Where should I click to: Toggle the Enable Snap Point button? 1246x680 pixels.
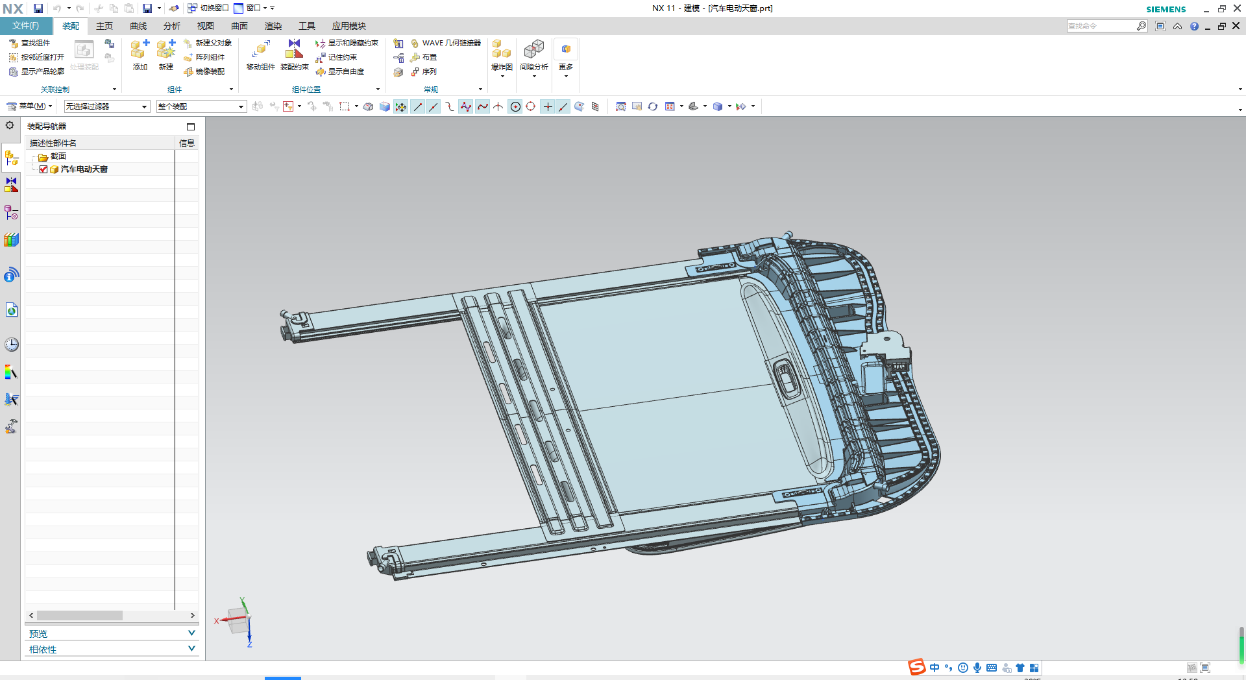pyautogui.click(x=401, y=106)
